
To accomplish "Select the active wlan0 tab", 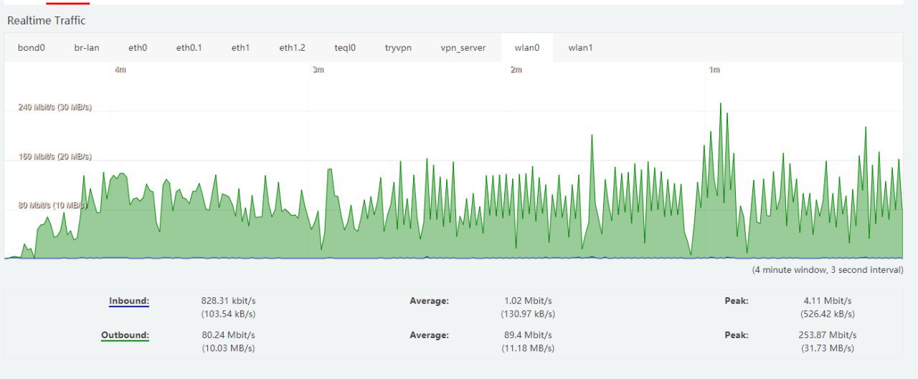I will (x=527, y=48).
